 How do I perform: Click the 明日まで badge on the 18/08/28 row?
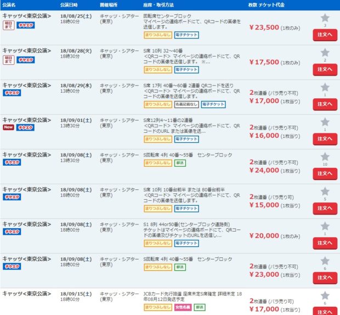click(9, 60)
